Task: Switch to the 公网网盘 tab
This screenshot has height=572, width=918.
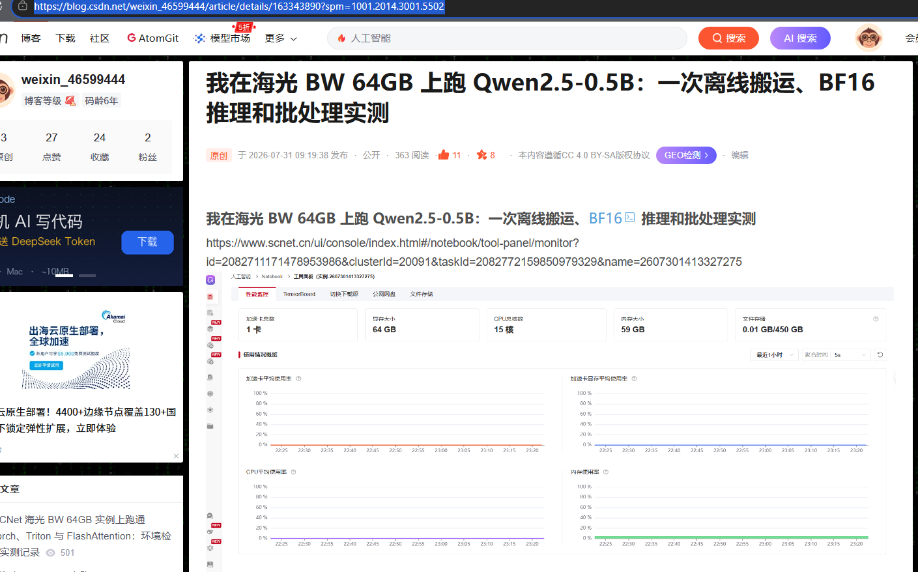Action: pyautogui.click(x=384, y=294)
